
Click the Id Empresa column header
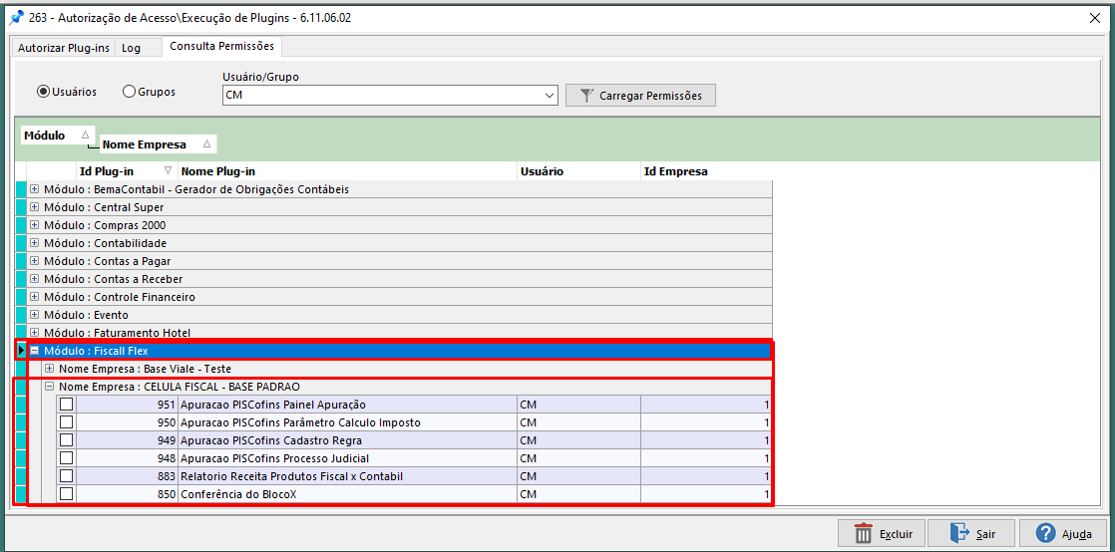coord(706,171)
